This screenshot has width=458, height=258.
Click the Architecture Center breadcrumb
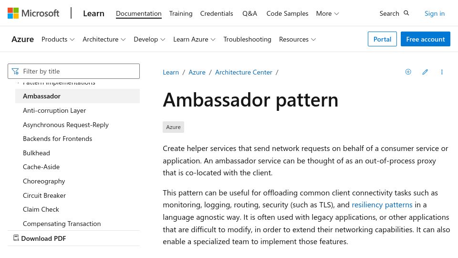click(244, 72)
